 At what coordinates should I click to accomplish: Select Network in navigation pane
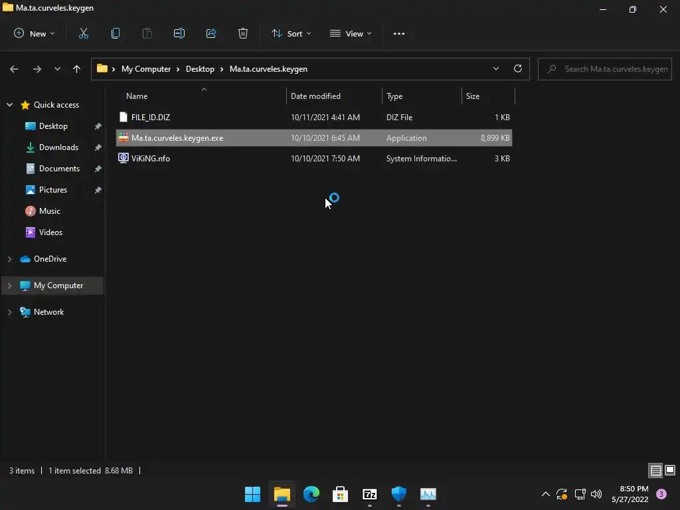[48, 312]
